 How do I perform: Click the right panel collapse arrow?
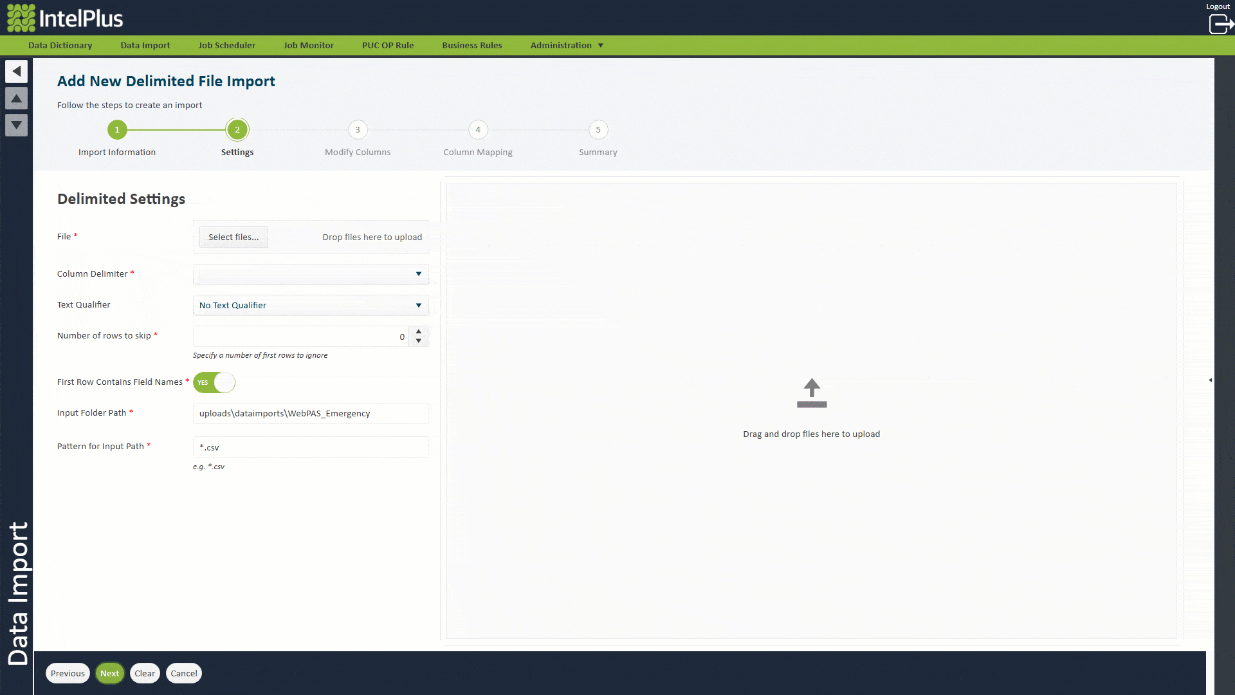[1210, 380]
